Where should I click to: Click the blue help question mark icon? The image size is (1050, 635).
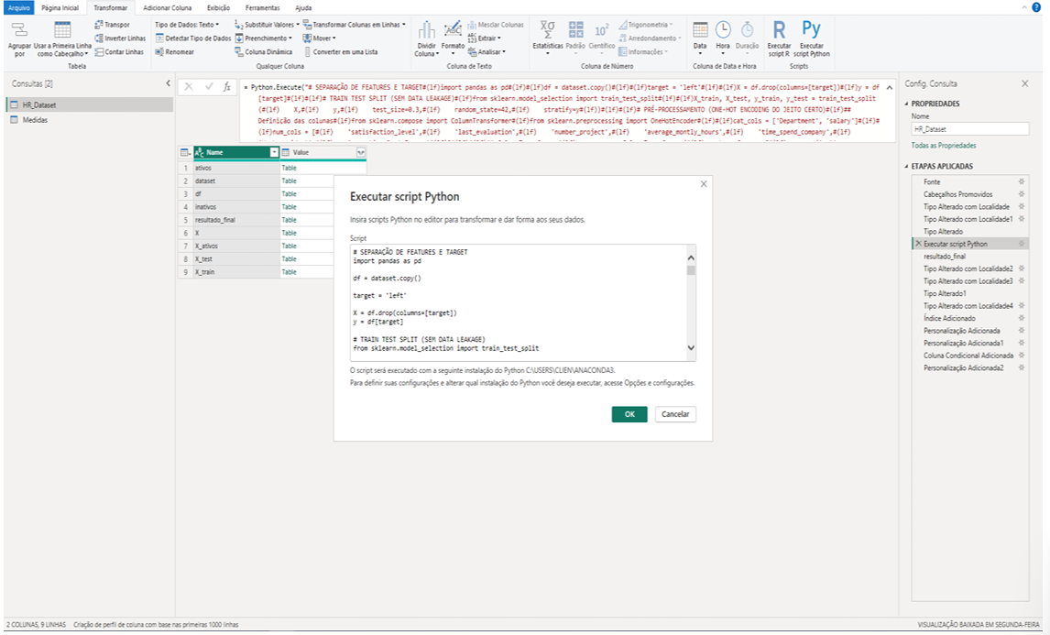(x=1036, y=7)
